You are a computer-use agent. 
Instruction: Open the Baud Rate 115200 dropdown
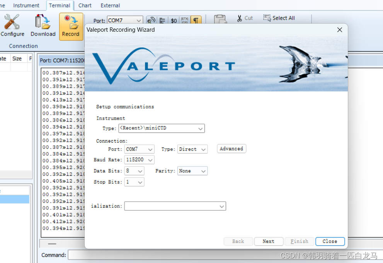(x=139, y=160)
